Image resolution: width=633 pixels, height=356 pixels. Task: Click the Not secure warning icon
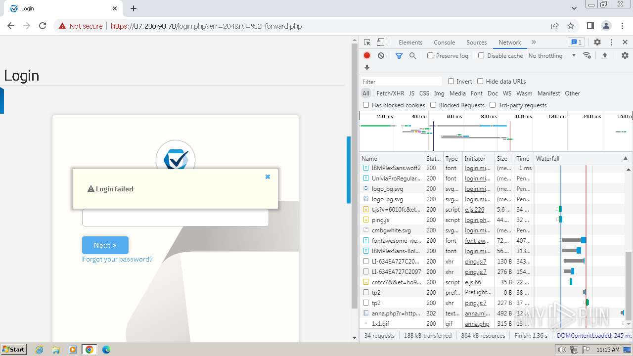(x=62, y=26)
